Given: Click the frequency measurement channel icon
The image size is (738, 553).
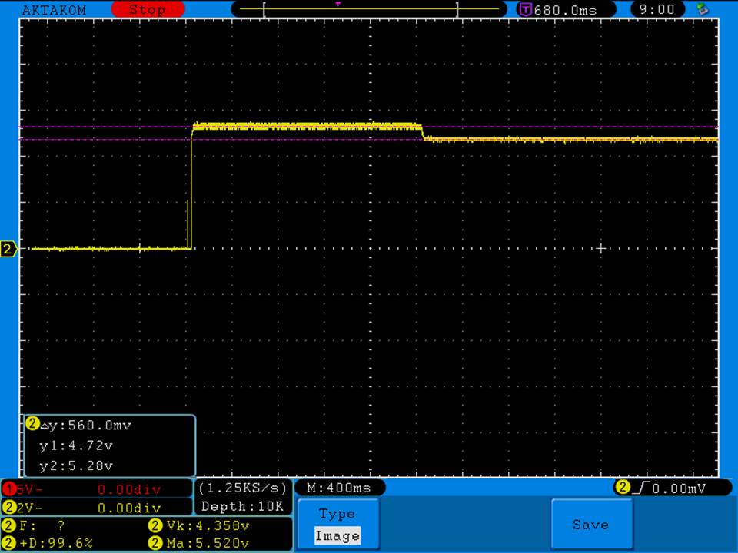Looking at the screenshot, I should pyautogui.click(x=9, y=526).
